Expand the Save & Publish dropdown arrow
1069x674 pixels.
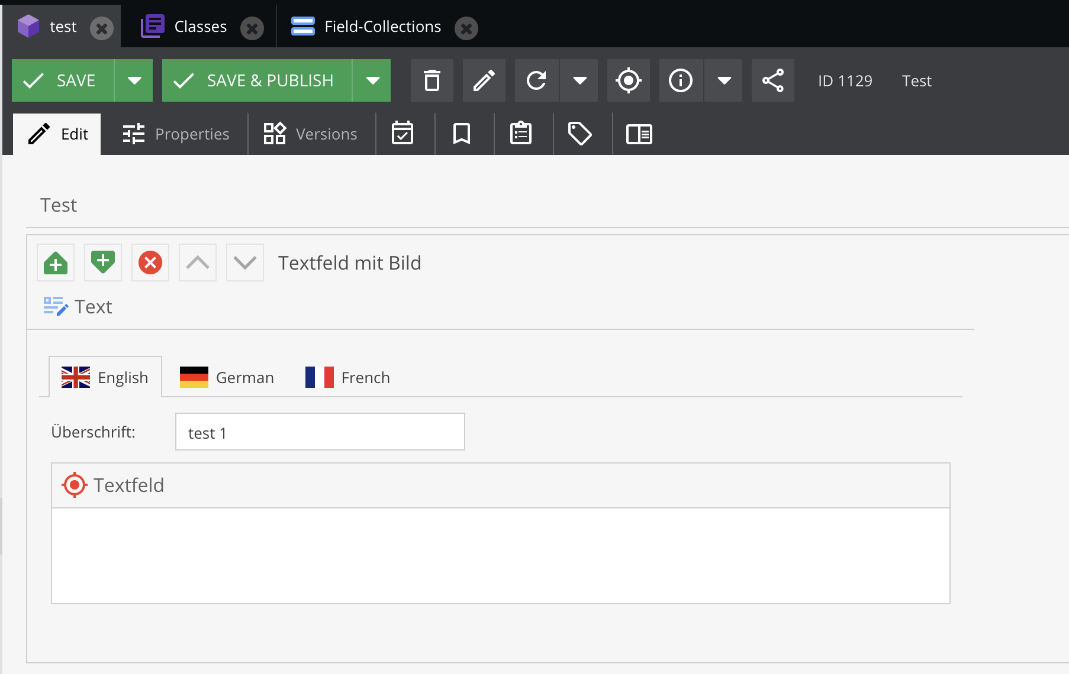pyautogui.click(x=372, y=80)
